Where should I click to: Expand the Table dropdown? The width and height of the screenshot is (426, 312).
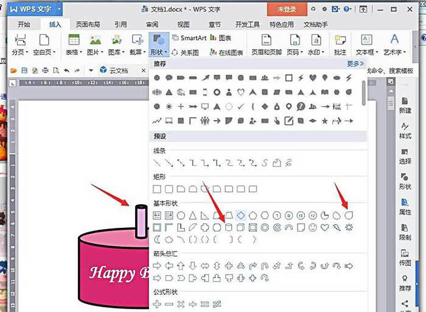74,44
